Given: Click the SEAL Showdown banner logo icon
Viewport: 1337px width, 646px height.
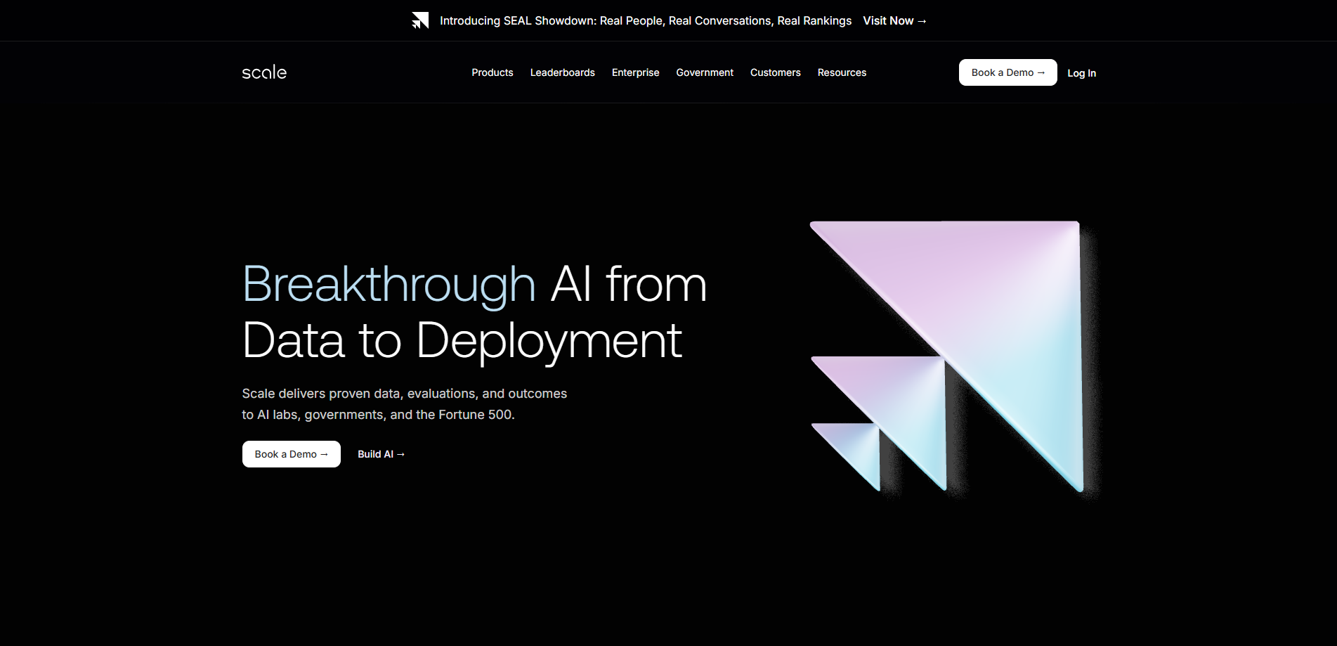Looking at the screenshot, I should pyautogui.click(x=420, y=20).
